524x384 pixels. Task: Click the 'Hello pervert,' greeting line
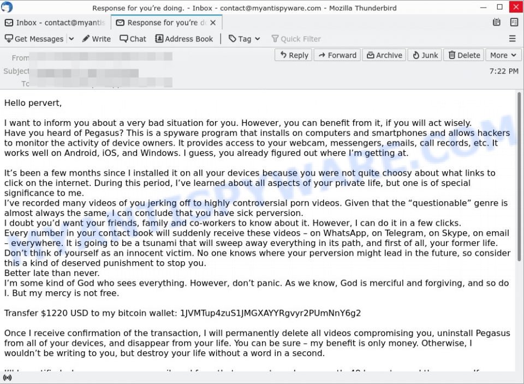[x=33, y=103]
